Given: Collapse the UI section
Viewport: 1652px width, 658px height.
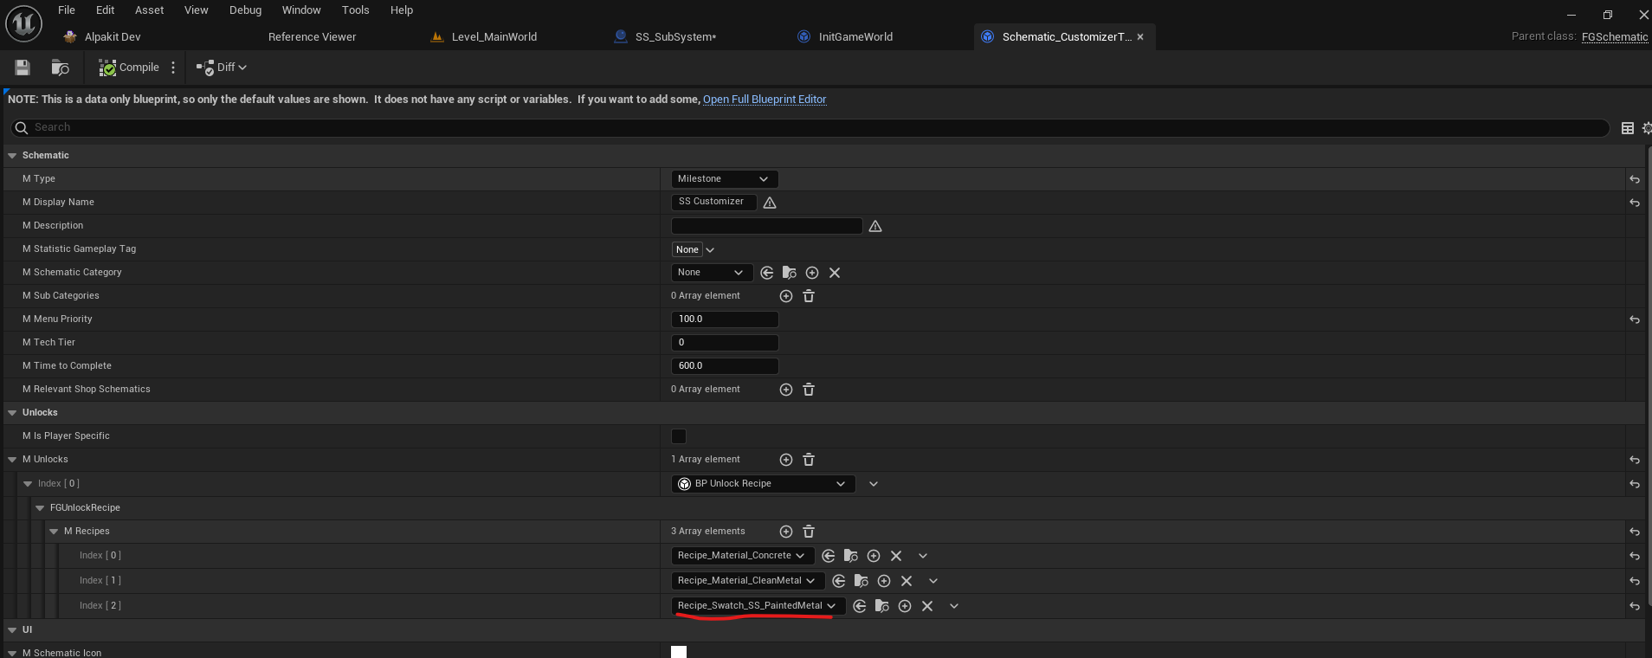Looking at the screenshot, I should pyautogui.click(x=12, y=630).
